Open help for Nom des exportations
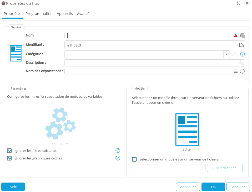The width and height of the screenshot is (252, 192). click(242, 71)
